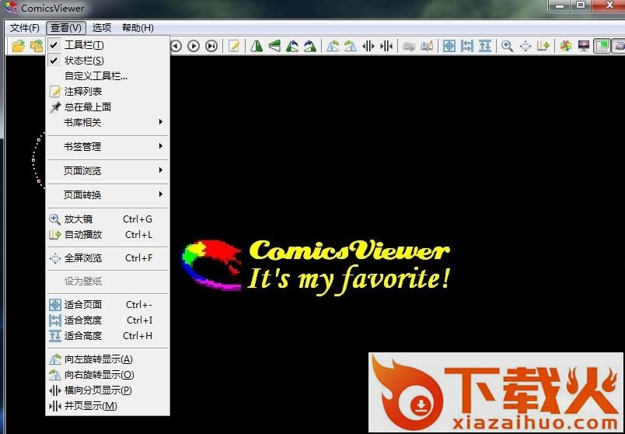The image size is (625, 434).
Task: Click the second folder icon in the toolbar
Action: pos(37,46)
